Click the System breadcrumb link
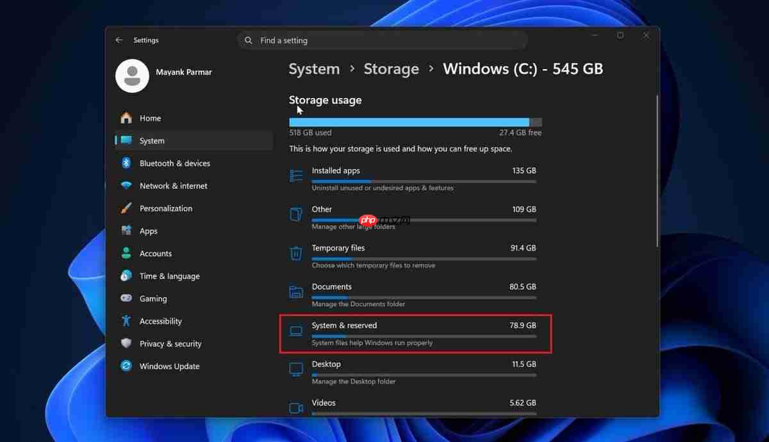The image size is (769, 442). (x=314, y=69)
